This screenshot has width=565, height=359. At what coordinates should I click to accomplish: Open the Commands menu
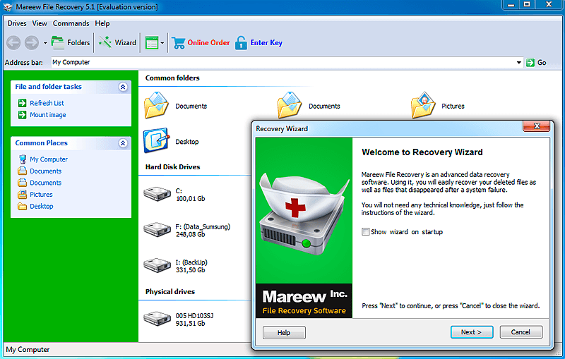71,23
